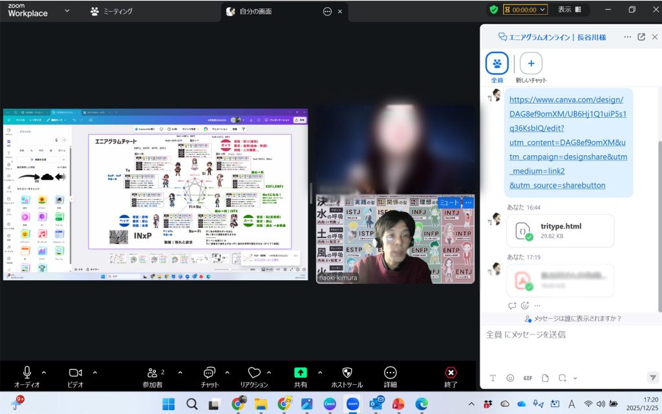The height and width of the screenshot is (414, 662).
Task: Toggle the camera with the ビデオ button
Action: pos(76,373)
